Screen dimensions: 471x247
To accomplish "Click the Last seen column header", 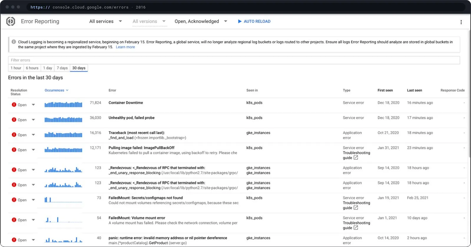I will pos(414,90).
